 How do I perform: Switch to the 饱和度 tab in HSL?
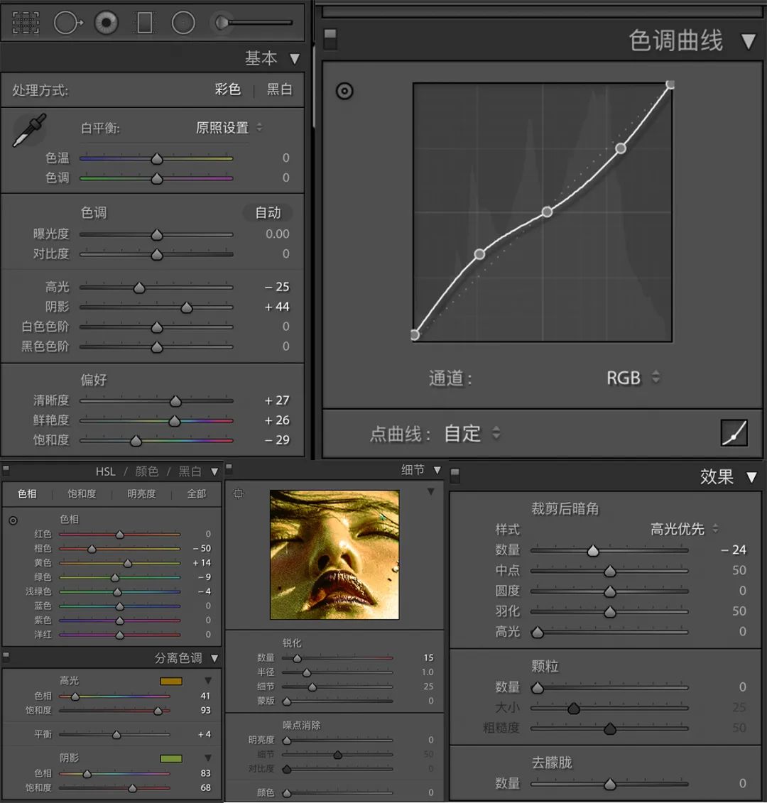click(x=82, y=493)
